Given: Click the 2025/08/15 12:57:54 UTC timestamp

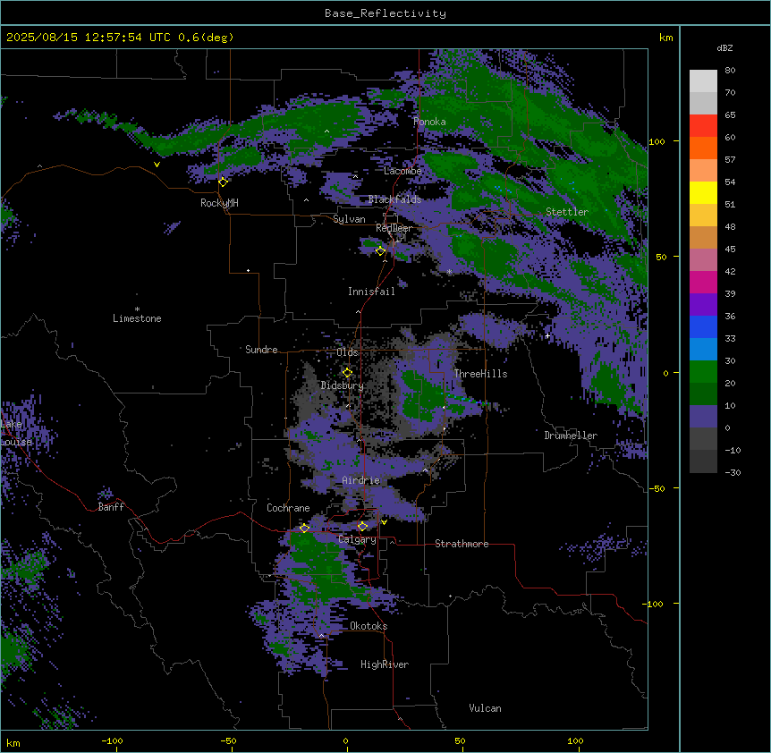Looking at the screenshot, I should [x=89, y=38].
